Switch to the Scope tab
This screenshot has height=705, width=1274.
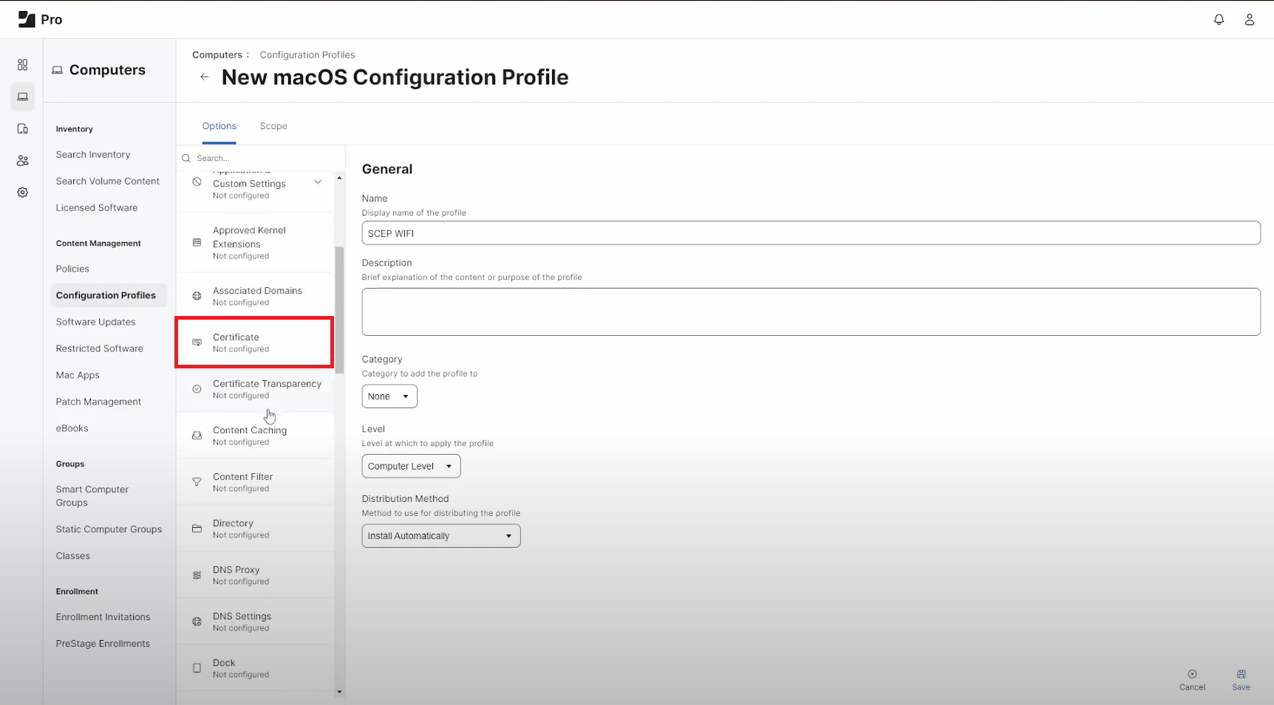pyautogui.click(x=273, y=126)
